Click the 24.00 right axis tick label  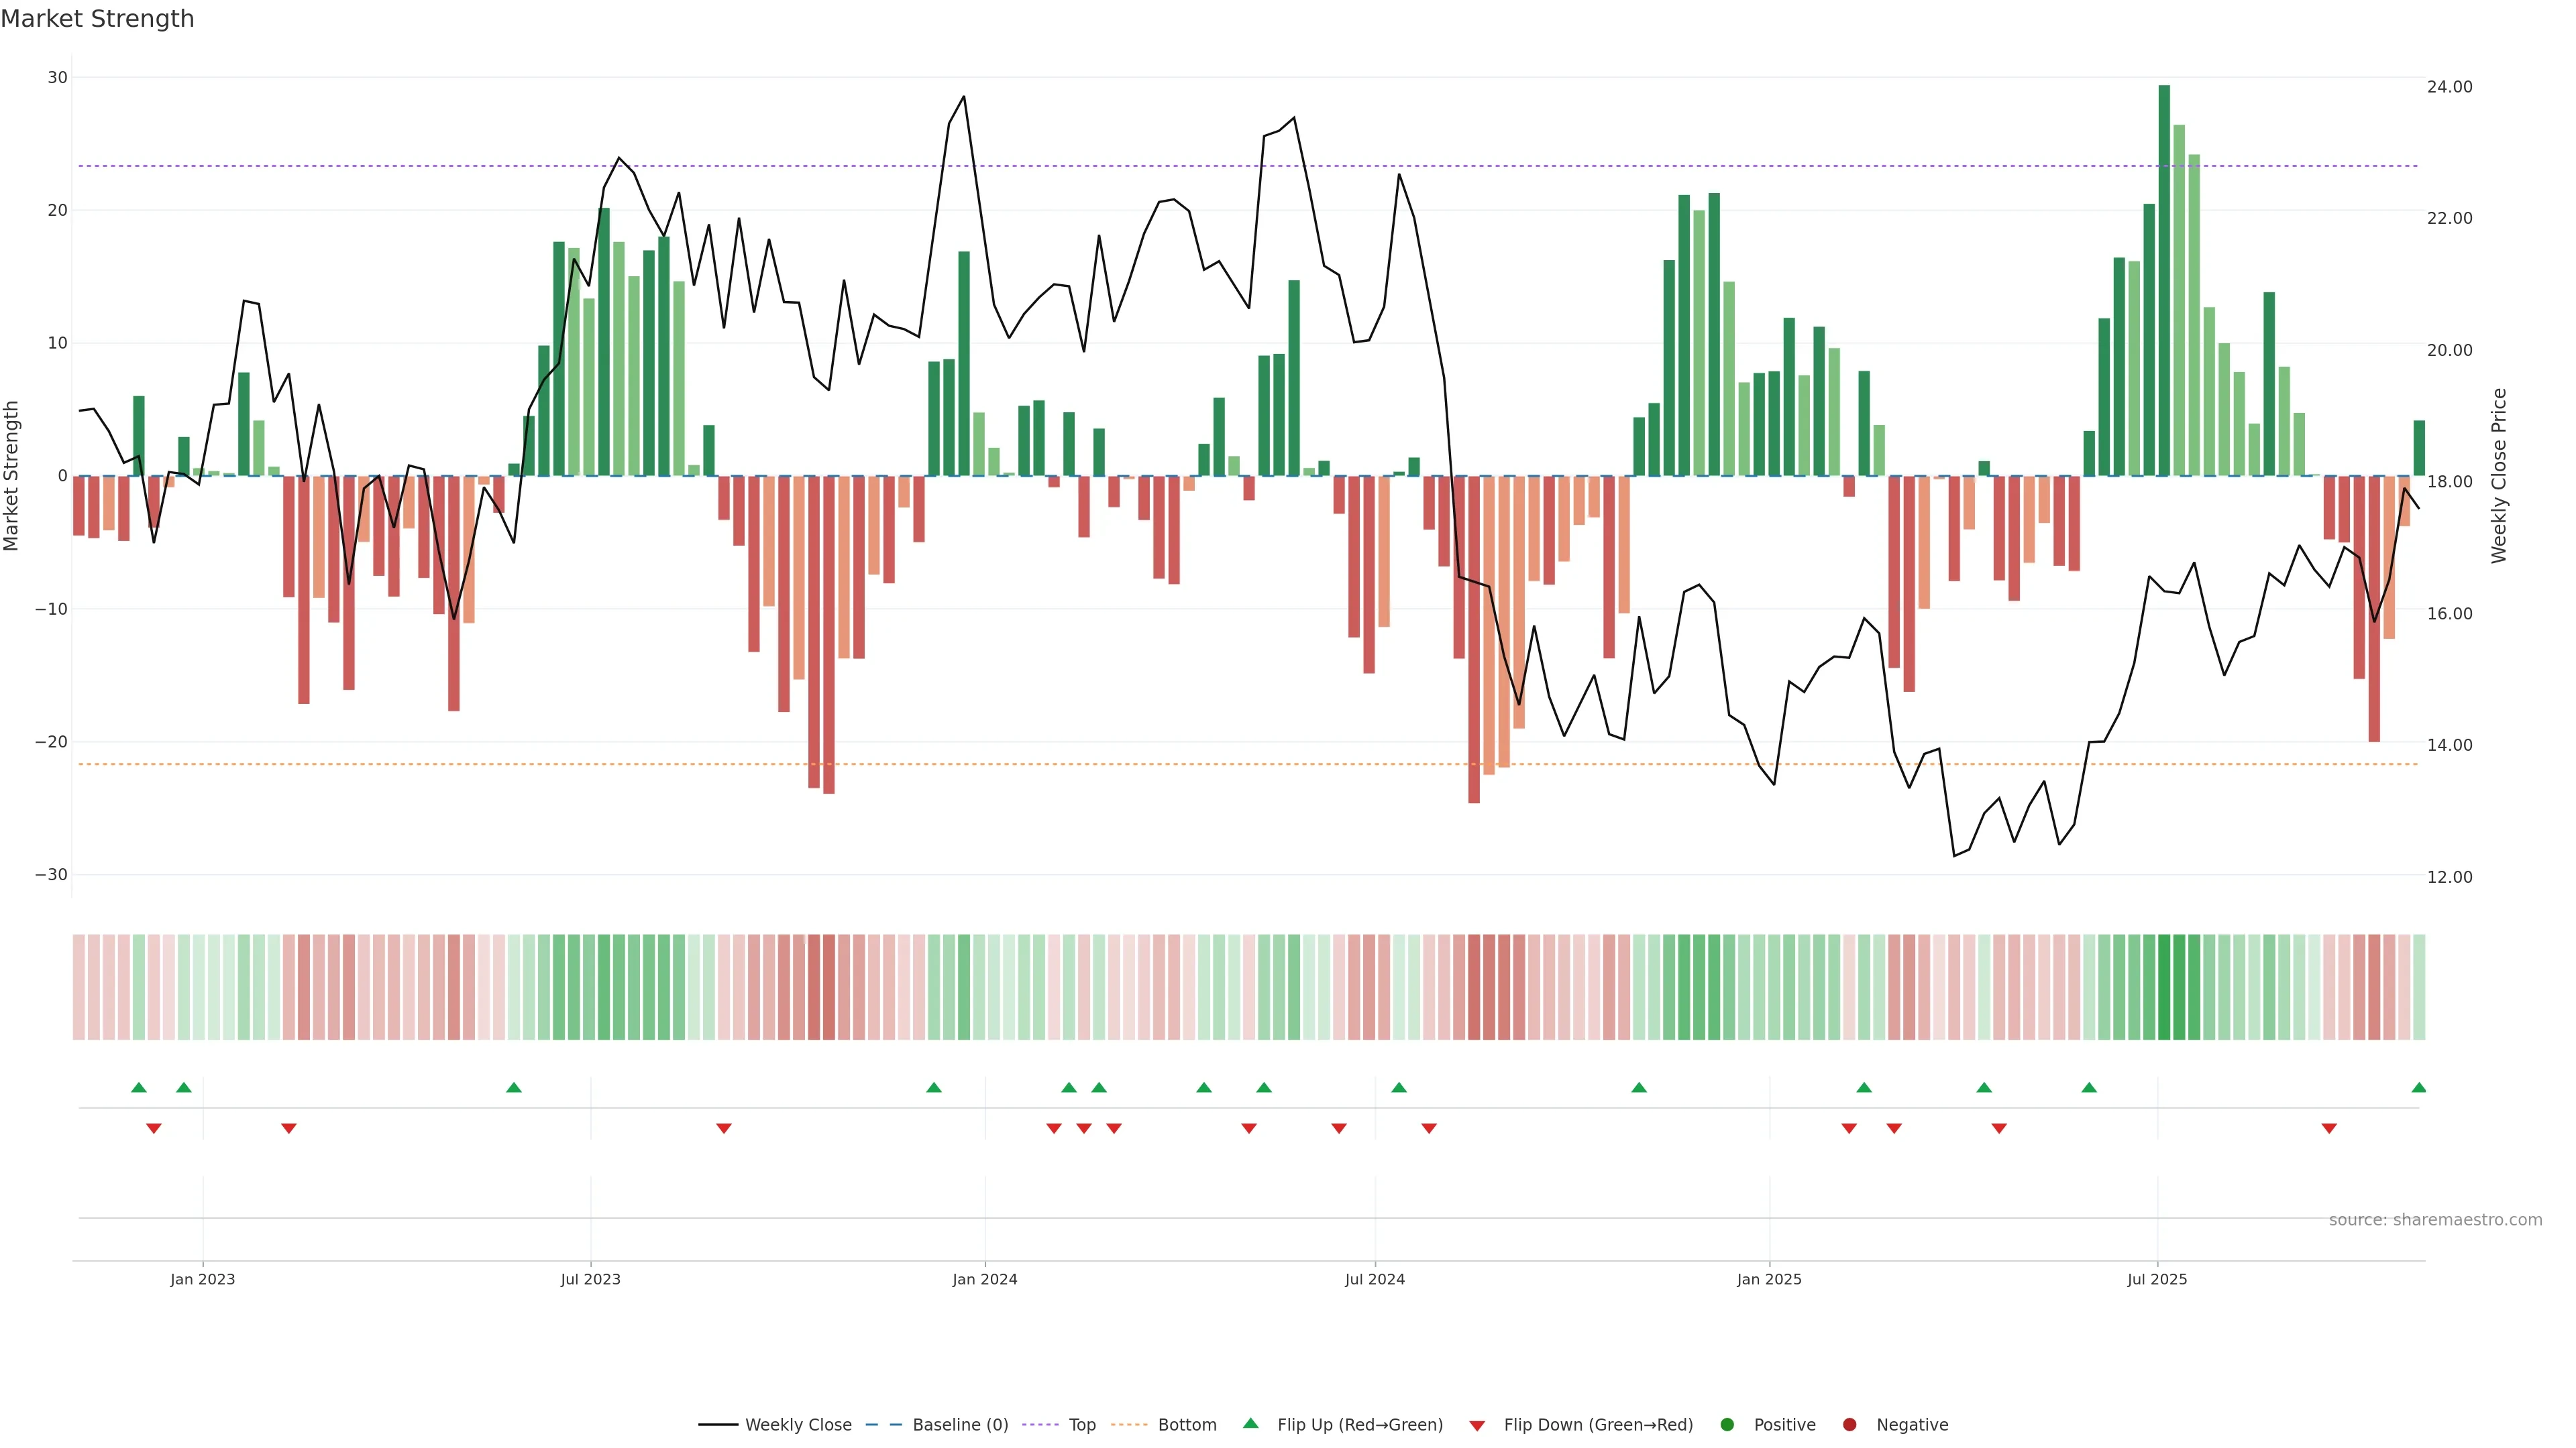click(x=2449, y=87)
